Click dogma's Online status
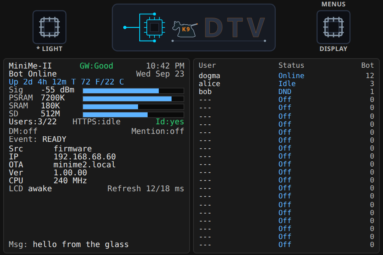The height and width of the screenshot is (255, 383). 291,76
